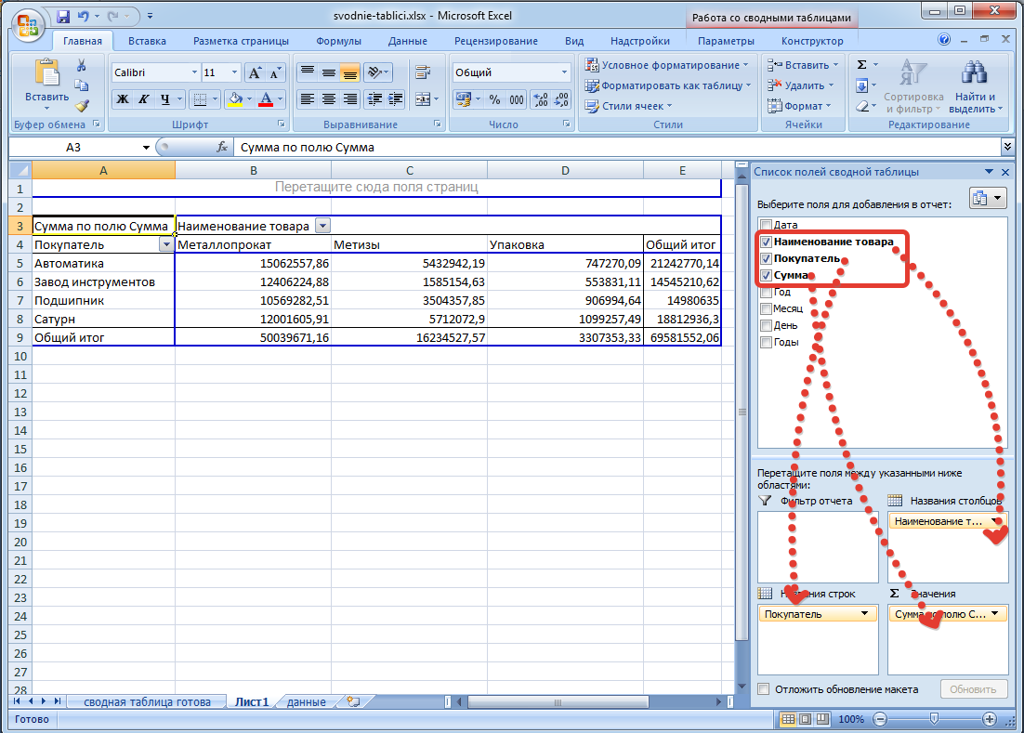Open Покупатель field menu in Названия строк
Viewport: 1024px width, 733px height.
click(x=864, y=613)
